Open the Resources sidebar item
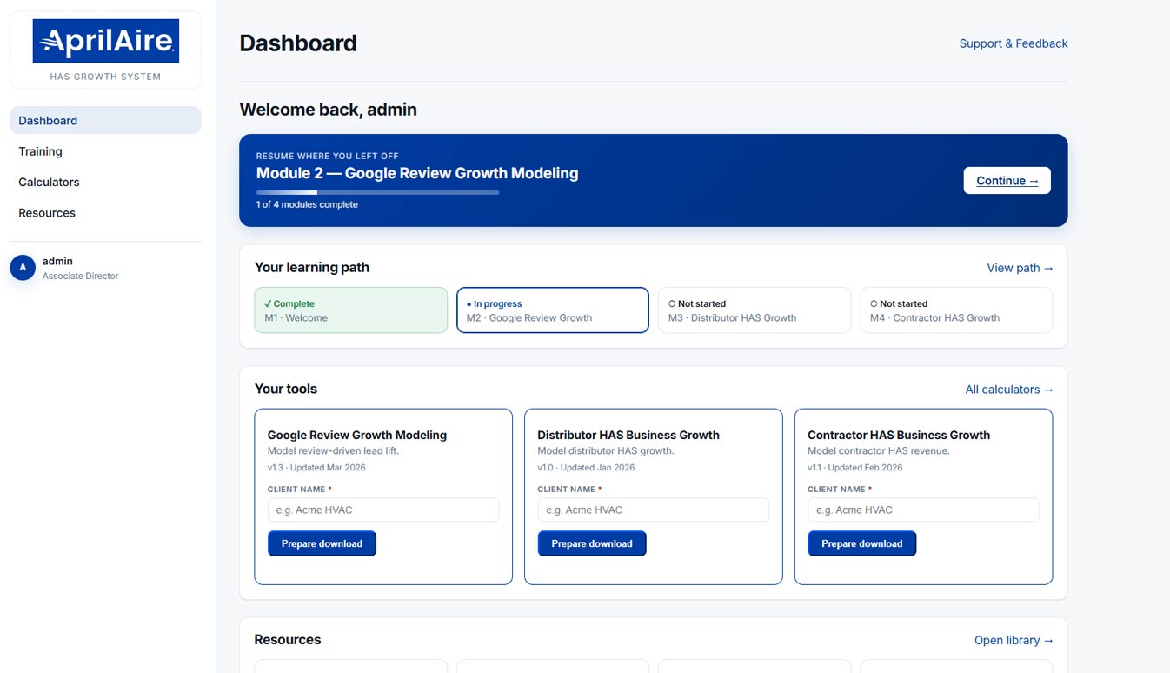Screen dimensions: 1170x673 (105, 213)
